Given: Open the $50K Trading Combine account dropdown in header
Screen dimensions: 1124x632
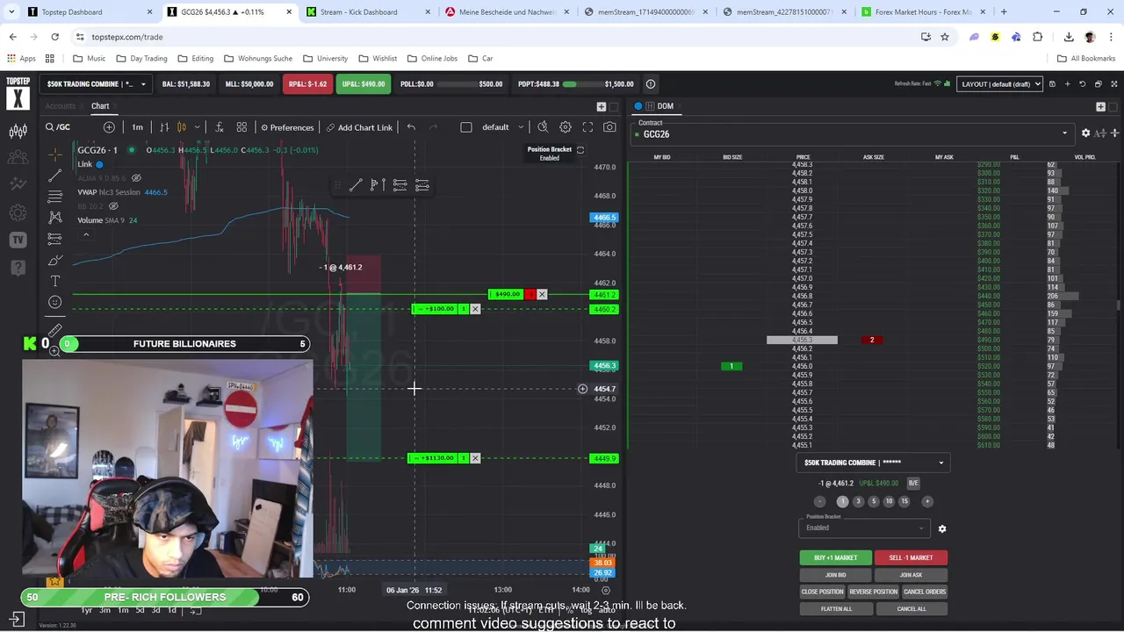Looking at the screenshot, I should click(x=96, y=84).
